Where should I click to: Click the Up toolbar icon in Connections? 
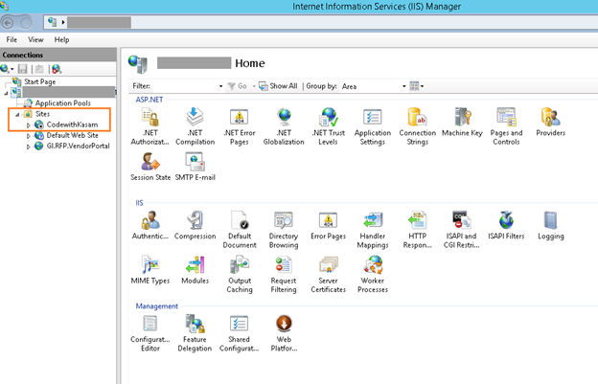39,69
